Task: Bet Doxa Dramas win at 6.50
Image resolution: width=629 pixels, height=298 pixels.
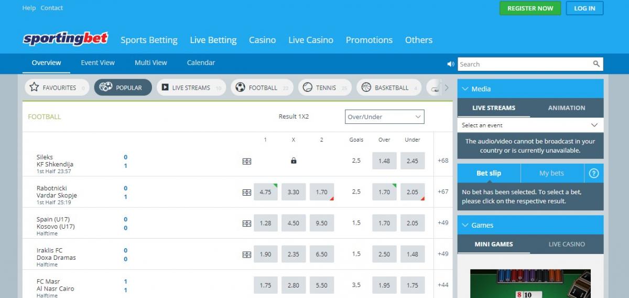Action: 322,254
